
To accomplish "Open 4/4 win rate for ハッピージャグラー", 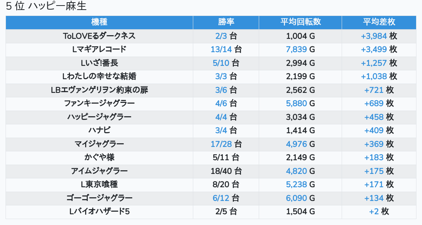I will (x=221, y=117).
